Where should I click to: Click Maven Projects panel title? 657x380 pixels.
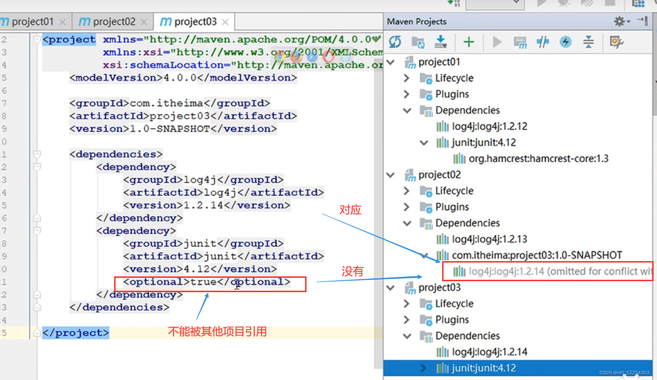tap(417, 21)
